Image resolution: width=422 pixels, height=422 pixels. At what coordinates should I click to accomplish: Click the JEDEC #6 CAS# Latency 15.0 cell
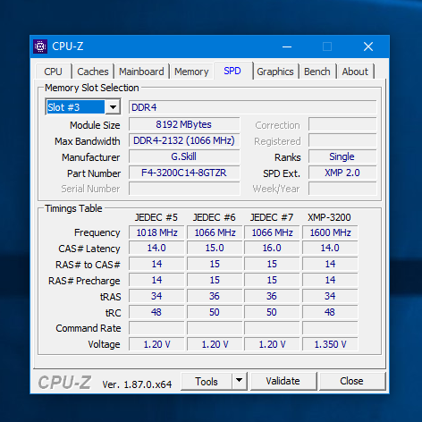(215, 248)
